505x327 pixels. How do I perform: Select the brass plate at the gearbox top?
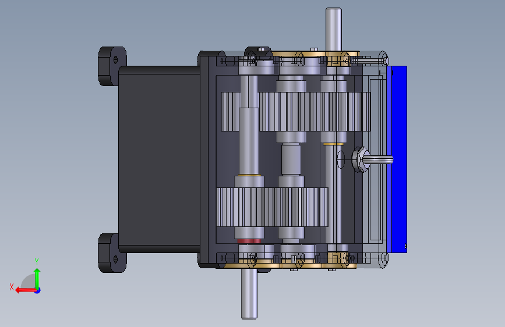point(315,54)
